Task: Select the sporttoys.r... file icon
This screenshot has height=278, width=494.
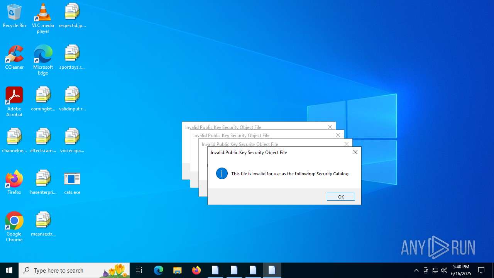Action: (x=72, y=58)
